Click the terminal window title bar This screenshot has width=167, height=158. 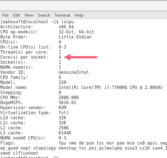83,6
